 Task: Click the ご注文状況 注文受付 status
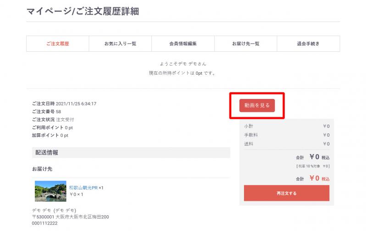click(53, 119)
